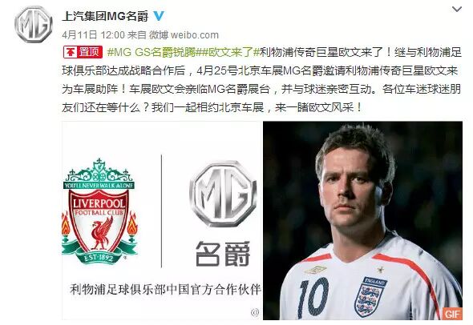
Task: Click the 名爵 brand text in image
Action: click(x=223, y=254)
